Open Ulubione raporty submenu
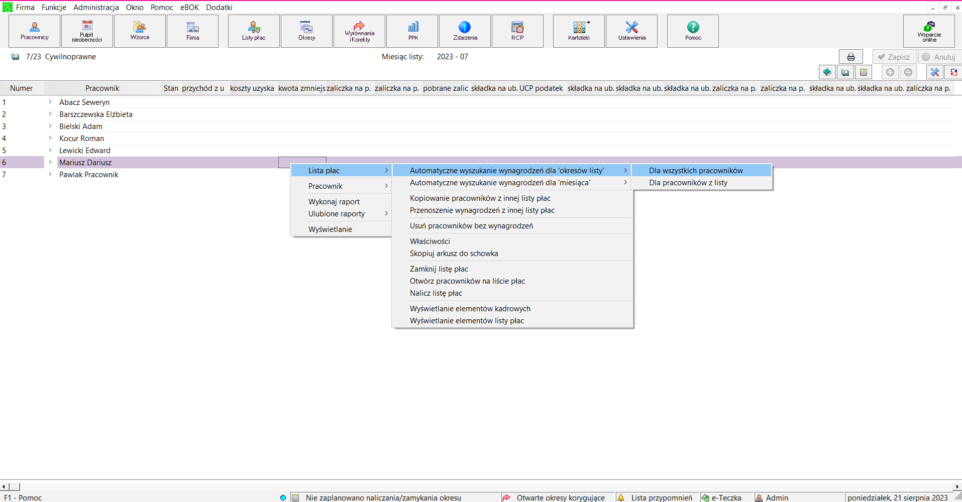The image size is (962, 502). [341, 214]
